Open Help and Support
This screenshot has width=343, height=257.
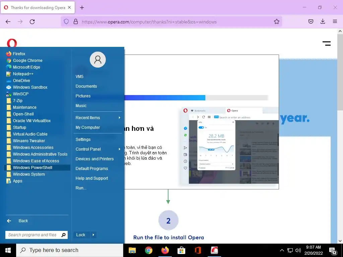92,178
